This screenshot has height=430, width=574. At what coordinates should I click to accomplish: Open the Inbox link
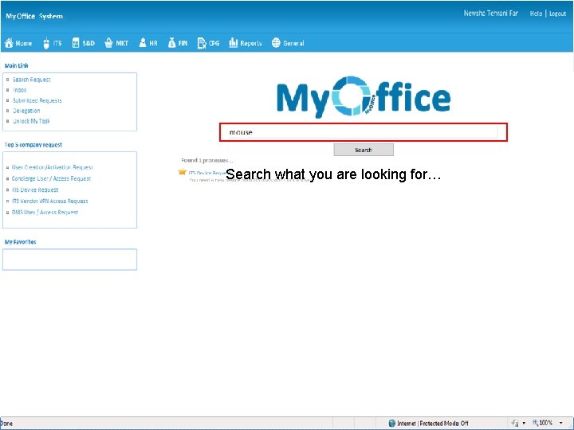(x=20, y=90)
